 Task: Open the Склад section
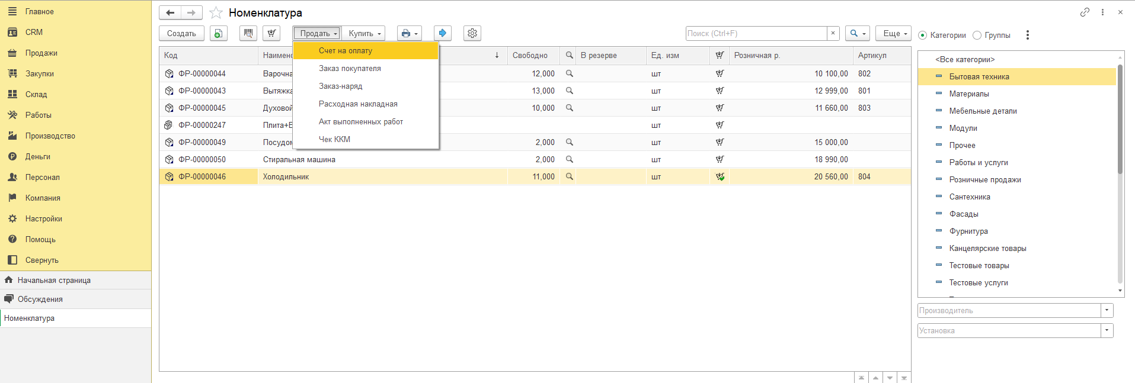coord(36,94)
